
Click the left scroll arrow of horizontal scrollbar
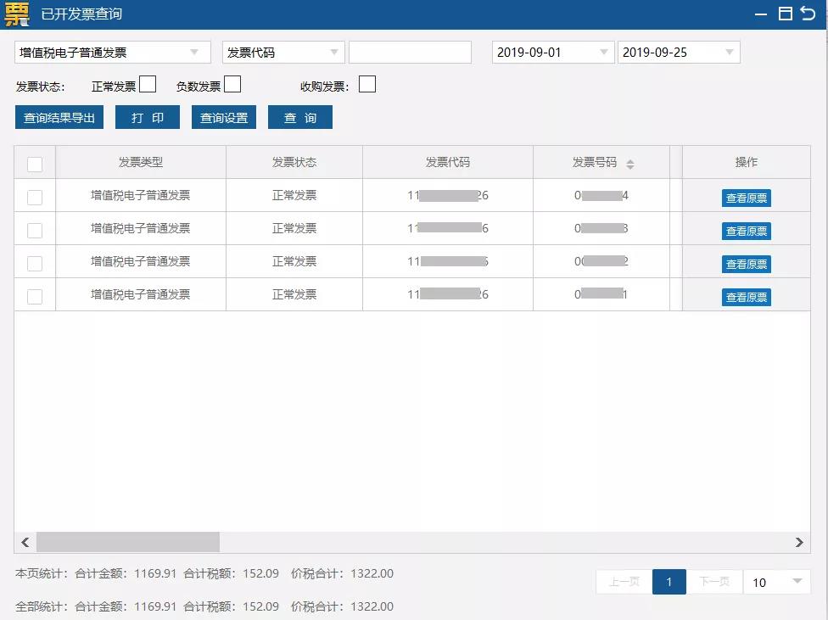point(25,542)
